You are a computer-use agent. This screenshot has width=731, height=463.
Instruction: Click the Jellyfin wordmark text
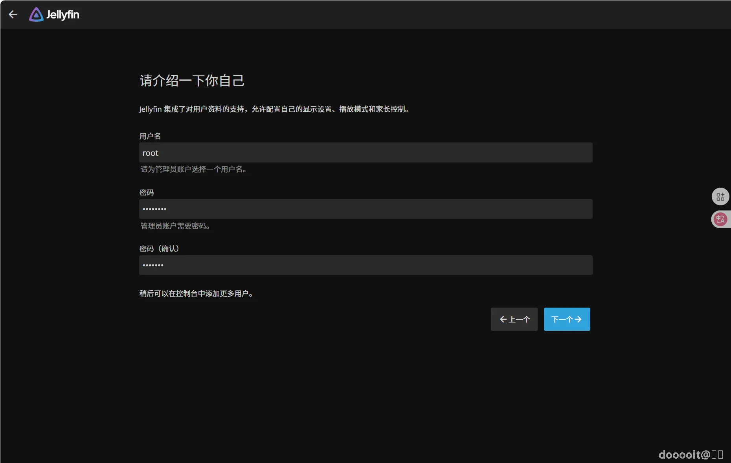tap(63, 14)
